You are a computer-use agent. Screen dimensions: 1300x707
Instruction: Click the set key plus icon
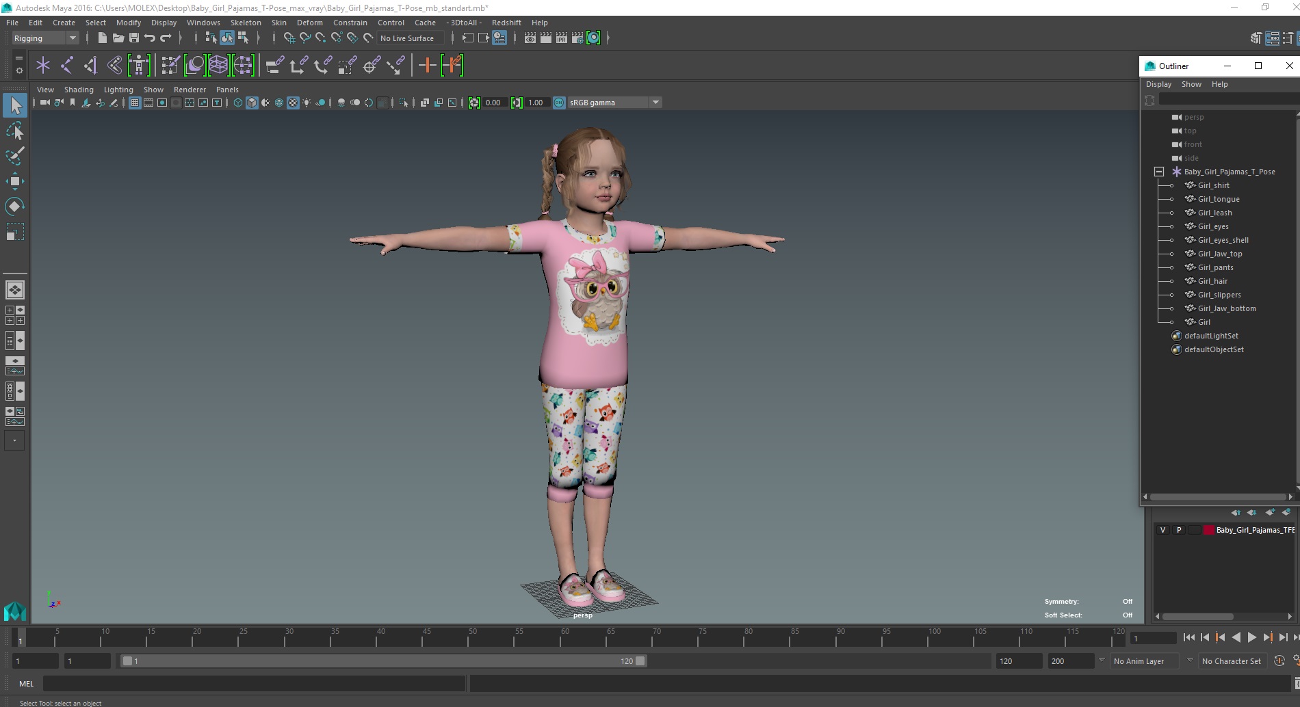[x=427, y=66]
